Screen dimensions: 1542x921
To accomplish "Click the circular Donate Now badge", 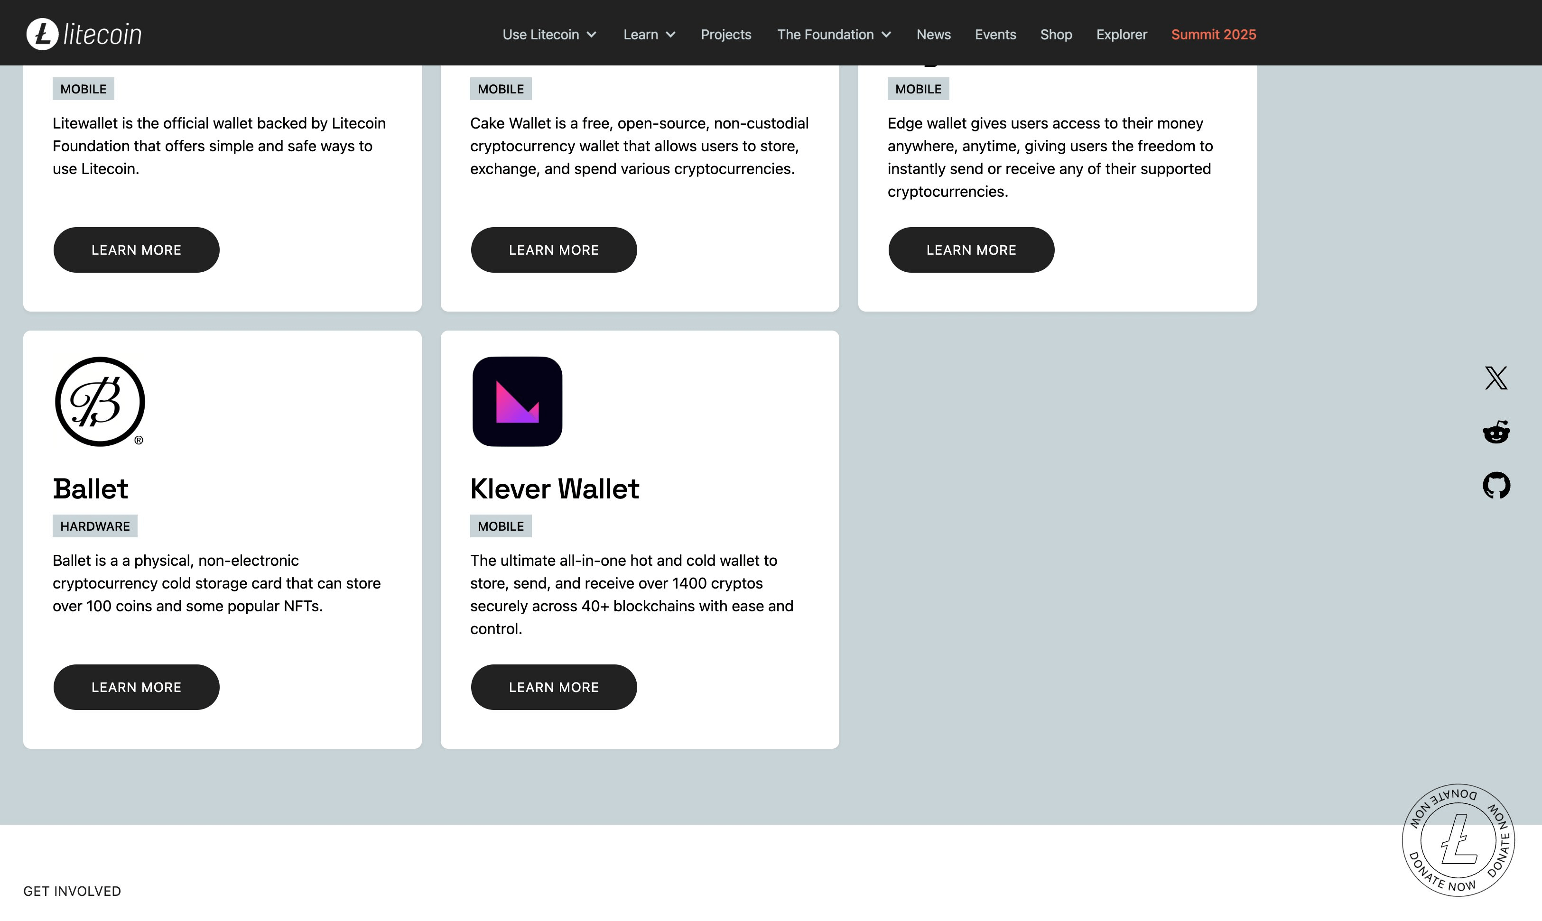I will (x=1458, y=840).
